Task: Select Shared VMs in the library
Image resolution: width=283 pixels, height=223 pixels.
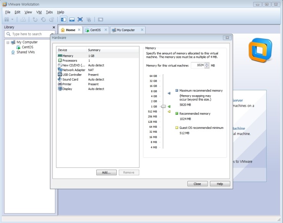Action: coord(26,52)
